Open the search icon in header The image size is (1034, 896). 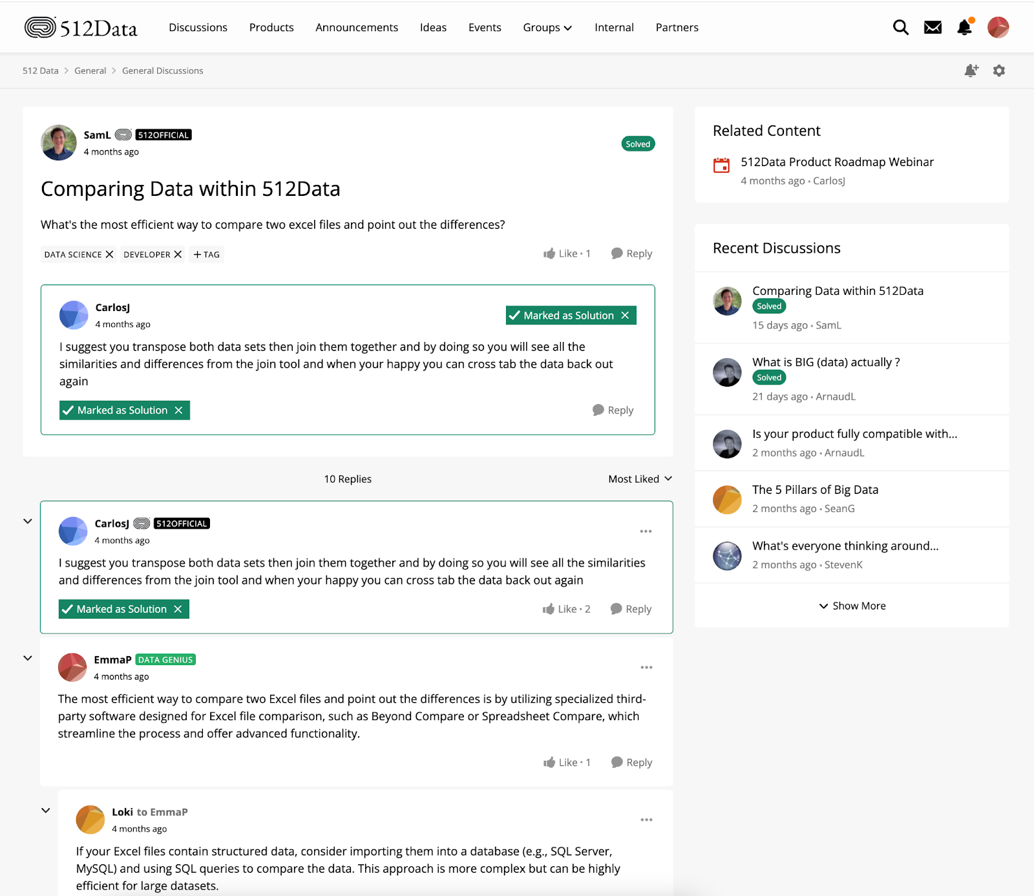click(x=900, y=27)
